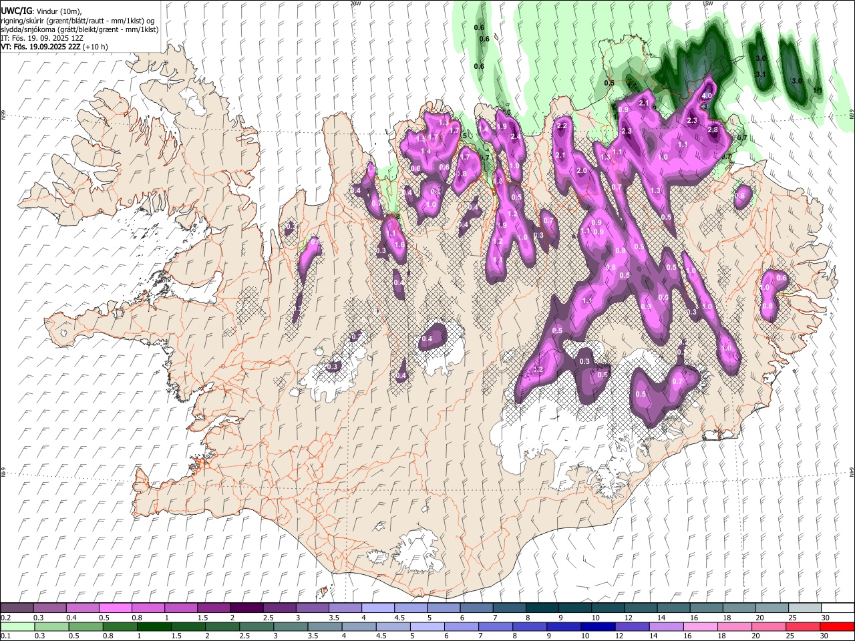
Task: Click the '25' label on the lower scale
Action: [791, 636]
